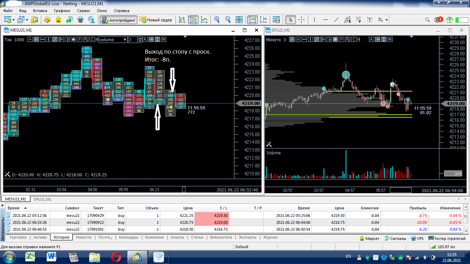Zoom out on the chart with magnifier minus
Screen dimensions: 470x264
[228, 20]
